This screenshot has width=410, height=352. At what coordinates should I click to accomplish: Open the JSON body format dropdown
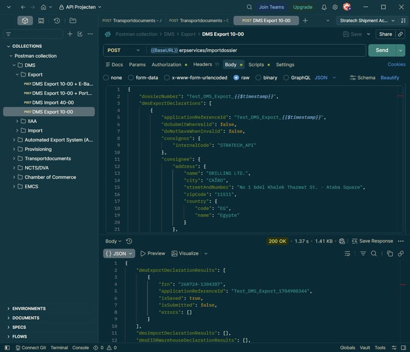pyautogui.click(x=325, y=78)
